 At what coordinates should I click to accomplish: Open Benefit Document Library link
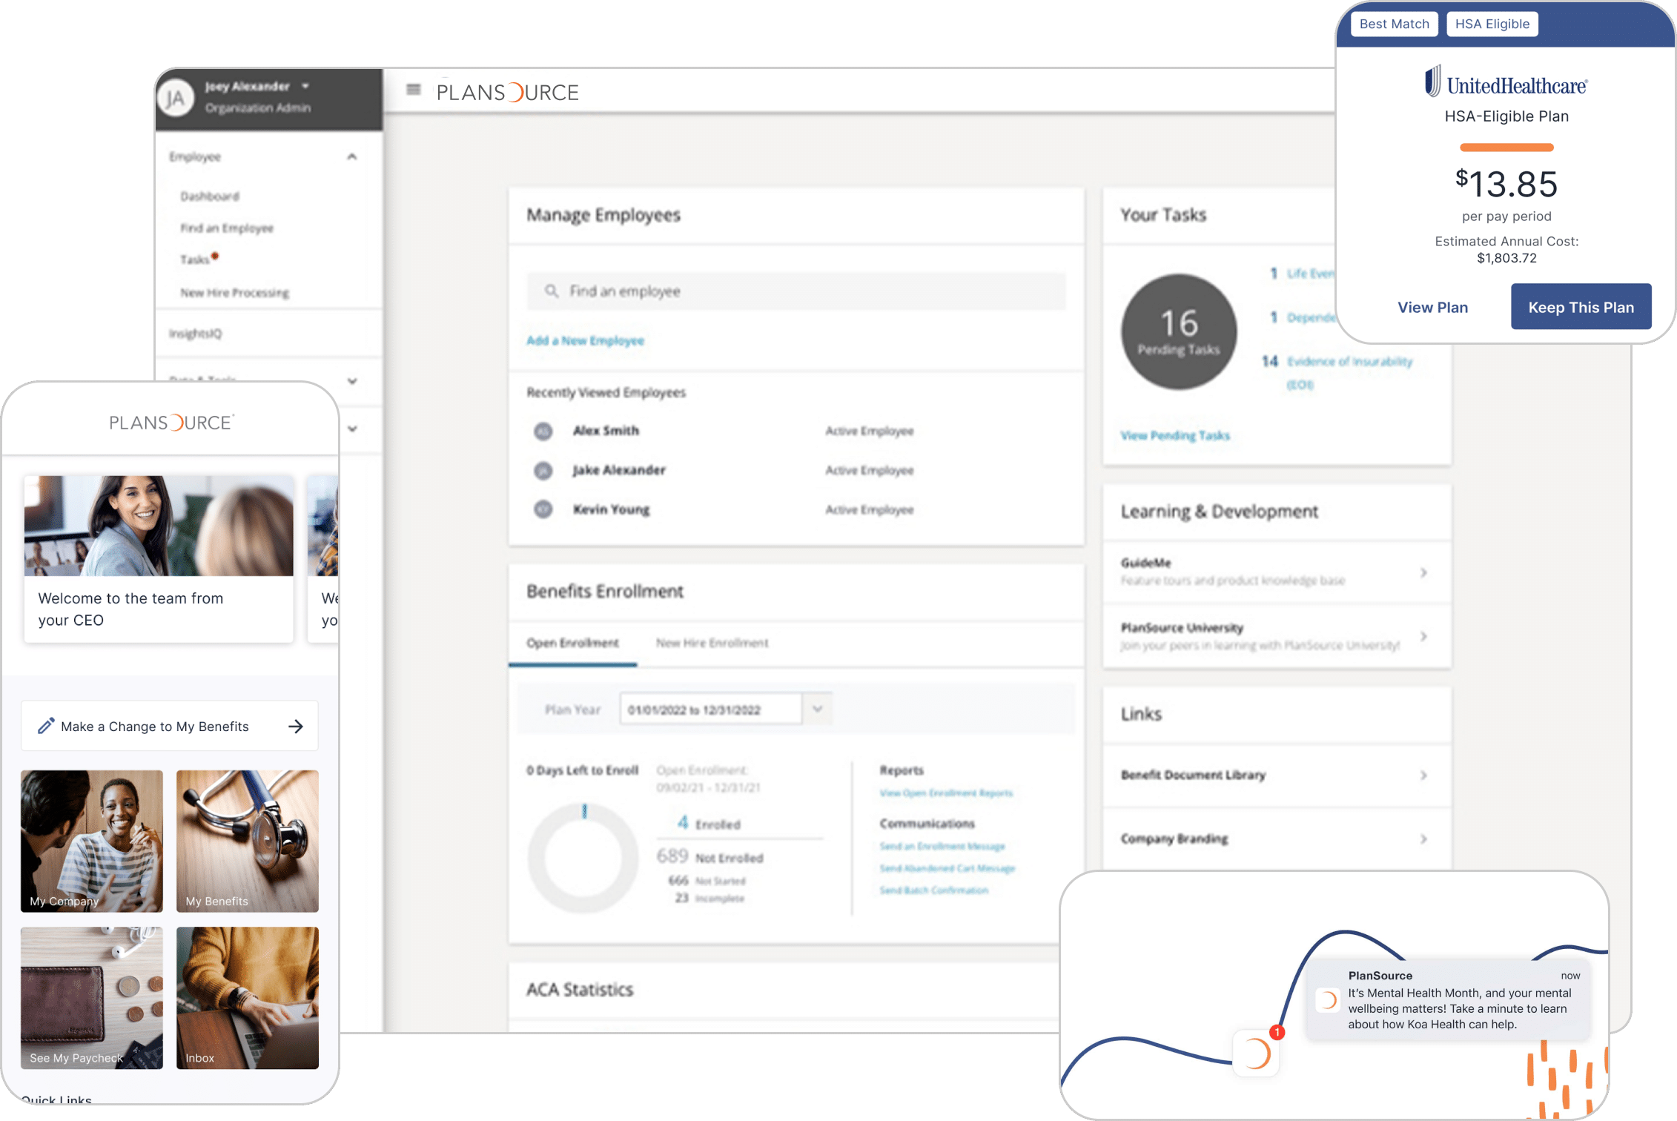pyautogui.click(x=1193, y=775)
